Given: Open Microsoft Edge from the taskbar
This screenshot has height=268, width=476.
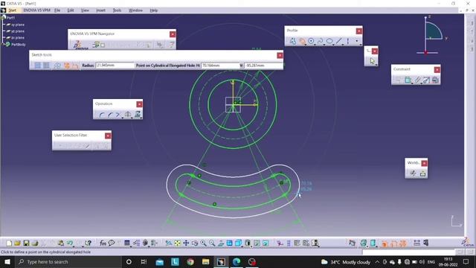Looking at the screenshot, I should [237, 261].
